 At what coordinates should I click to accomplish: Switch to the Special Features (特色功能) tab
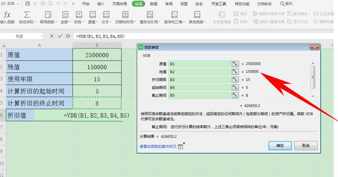pyautogui.click(x=242, y=4)
